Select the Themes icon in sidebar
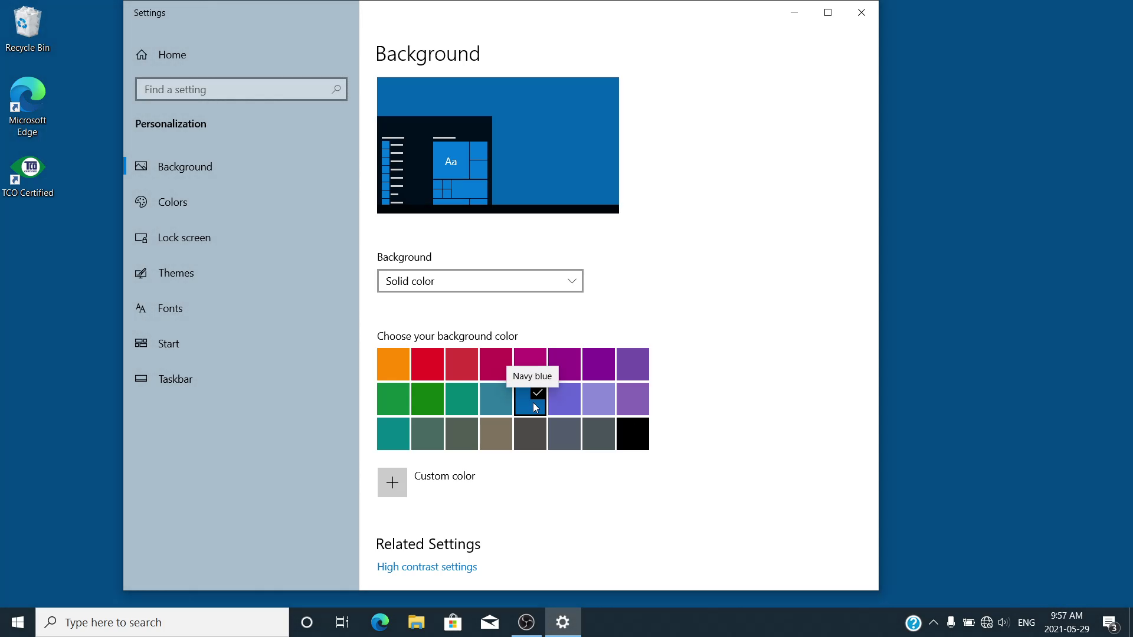This screenshot has height=637, width=1133. coord(141,273)
